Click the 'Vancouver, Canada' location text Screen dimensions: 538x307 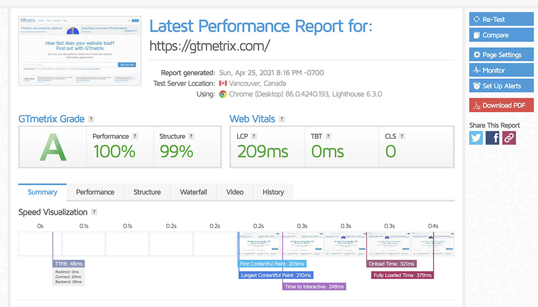[x=257, y=83]
